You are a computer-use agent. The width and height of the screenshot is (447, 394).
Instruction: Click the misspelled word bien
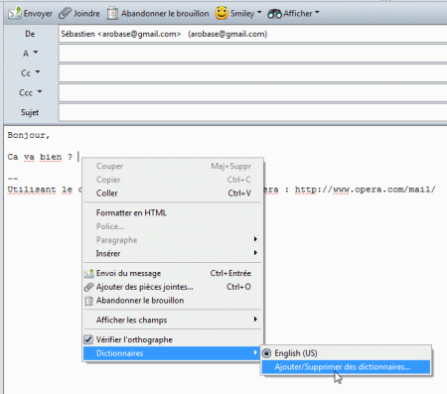(x=51, y=157)
